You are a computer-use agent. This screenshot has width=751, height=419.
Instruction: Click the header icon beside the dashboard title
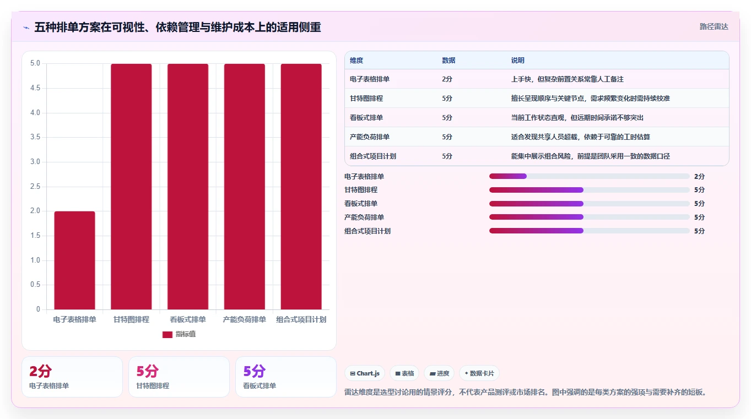[26, 27]
